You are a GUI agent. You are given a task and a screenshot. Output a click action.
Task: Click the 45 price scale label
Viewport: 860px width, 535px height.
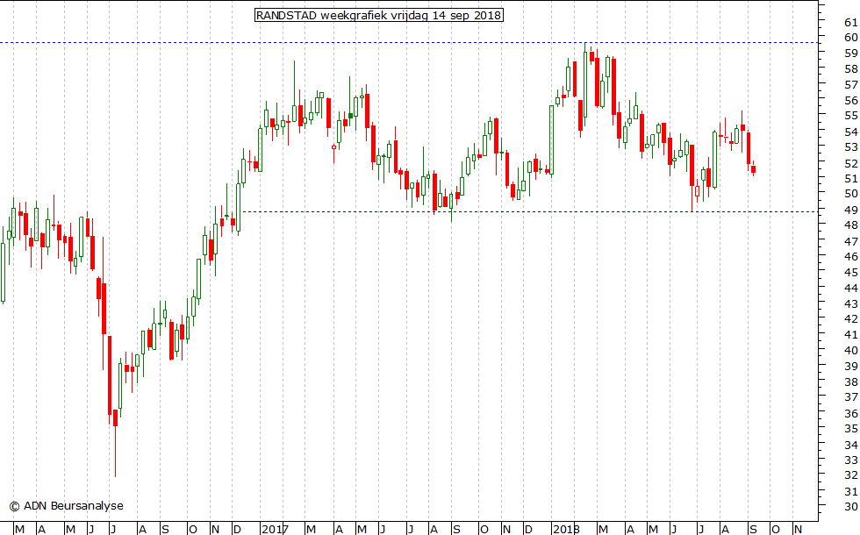coord(850,273)
